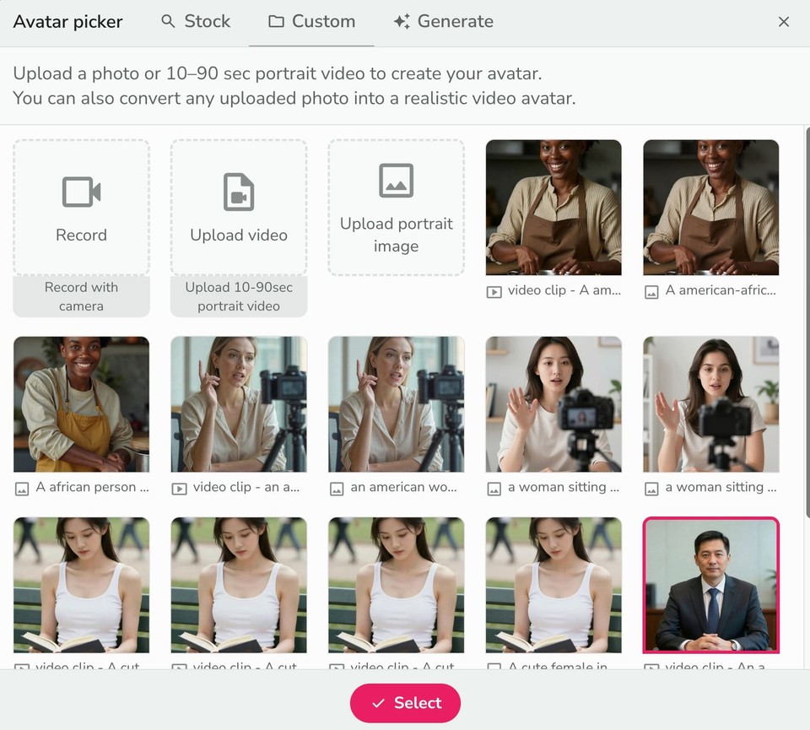
Task: Switch to the Custom tab
Action: click(310, 22)
